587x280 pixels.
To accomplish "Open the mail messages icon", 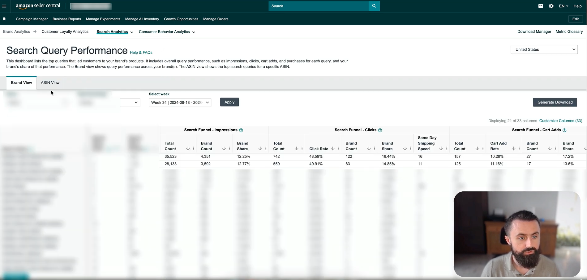I will pos(541,6).
